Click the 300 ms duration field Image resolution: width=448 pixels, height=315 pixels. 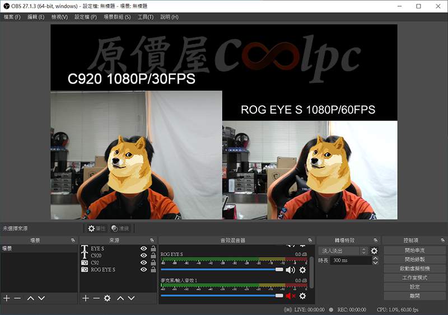click(351, 261)
